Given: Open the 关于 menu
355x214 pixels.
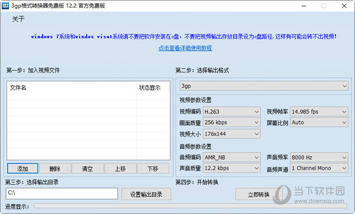Looking at the screenshot, I should (x=18, y=19).
